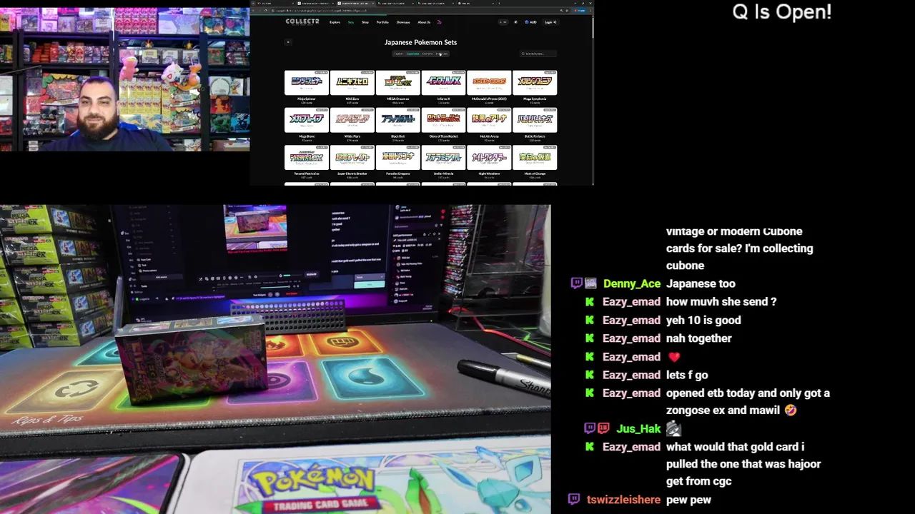Screen dimensions: 915x514
Task: Switch to the second browser tab
Action: pyautogui.click(x=315, y=4)
